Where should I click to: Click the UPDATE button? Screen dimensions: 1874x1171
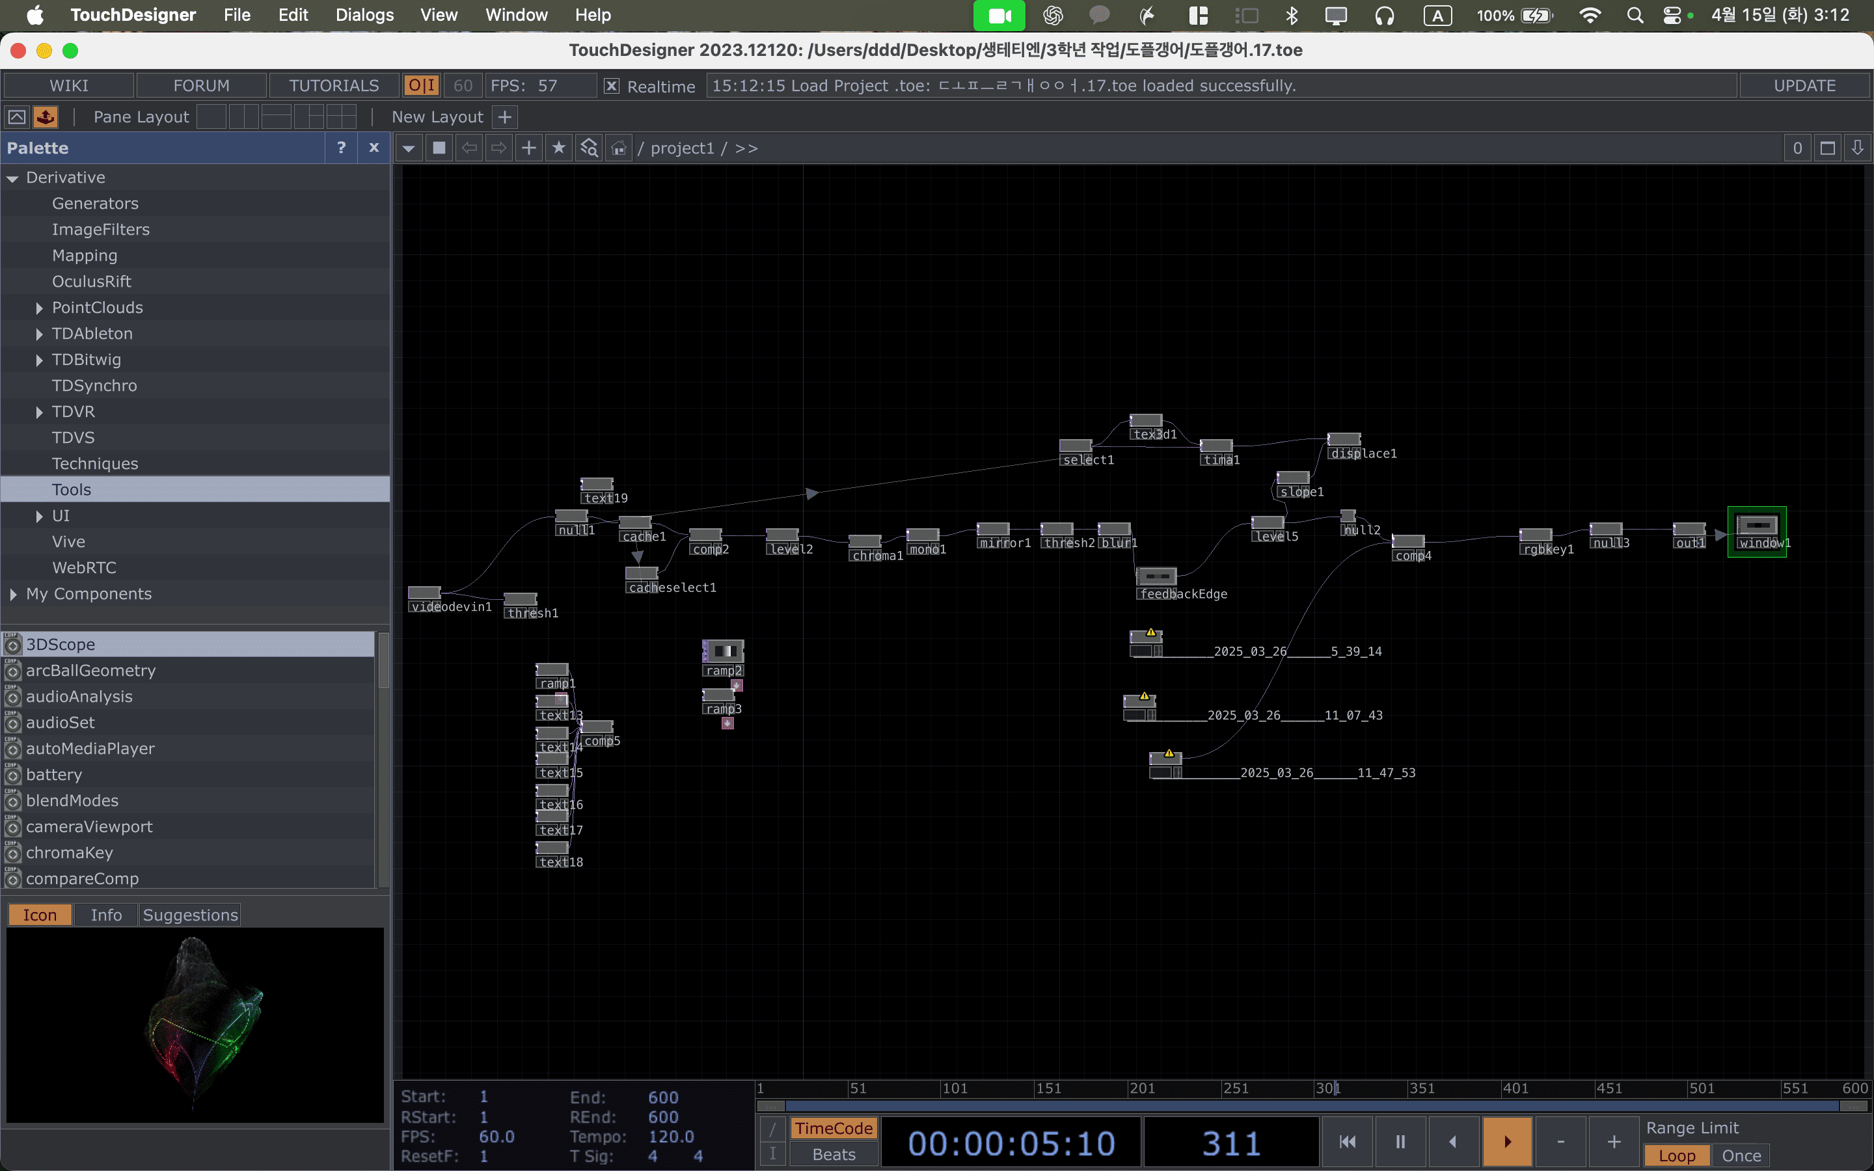tap(1804, 86)
